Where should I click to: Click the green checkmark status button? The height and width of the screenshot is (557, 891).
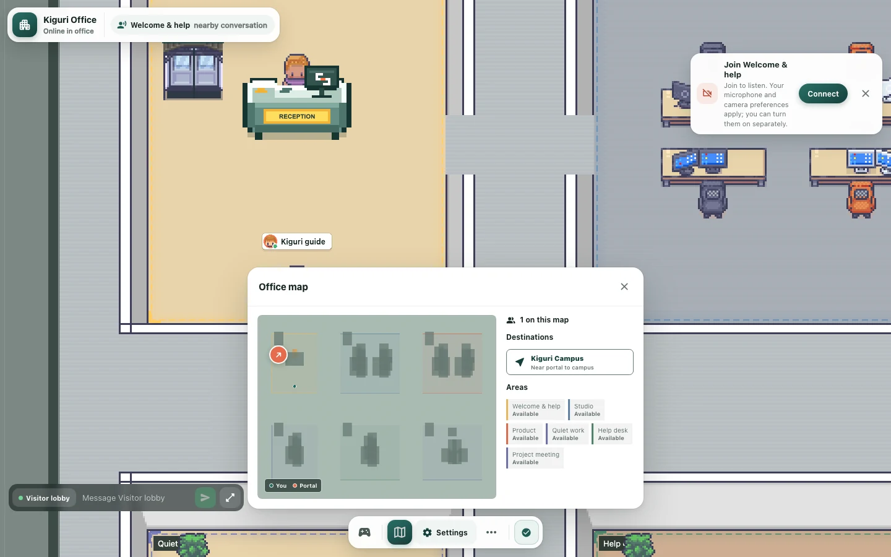coord(527,532)
